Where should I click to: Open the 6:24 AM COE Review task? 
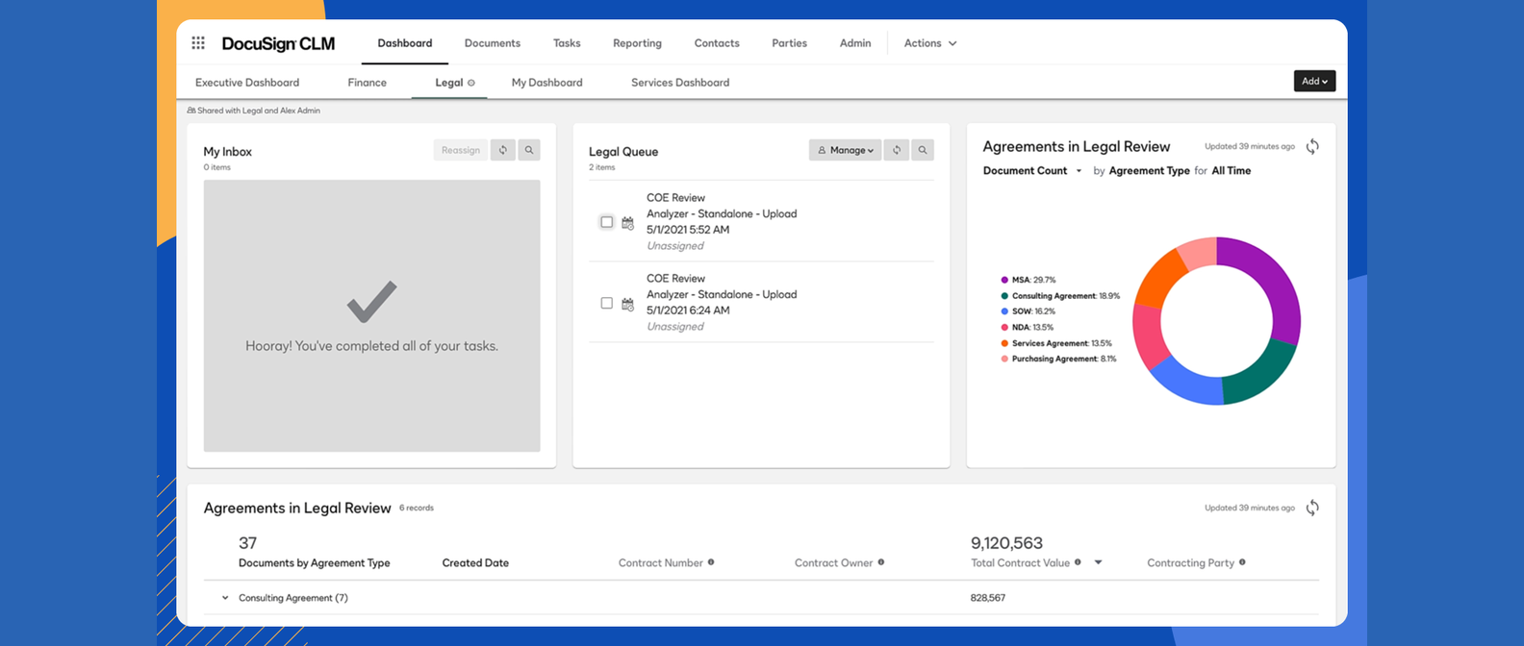click(x=675, y=279)
